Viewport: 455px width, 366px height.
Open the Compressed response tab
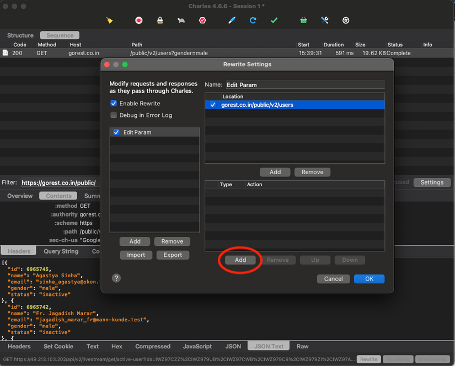pos(153,346)
